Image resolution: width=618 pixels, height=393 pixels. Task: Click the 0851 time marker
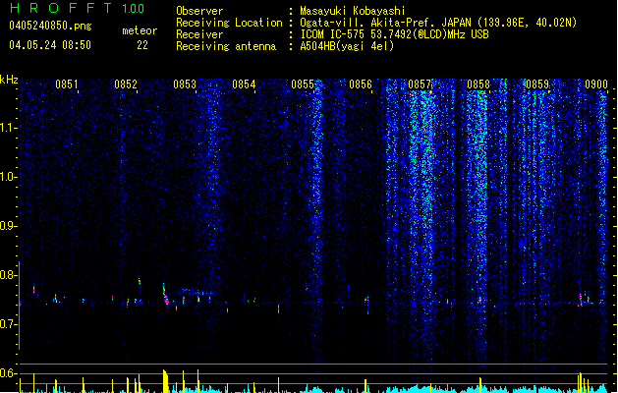click(66, 84)
